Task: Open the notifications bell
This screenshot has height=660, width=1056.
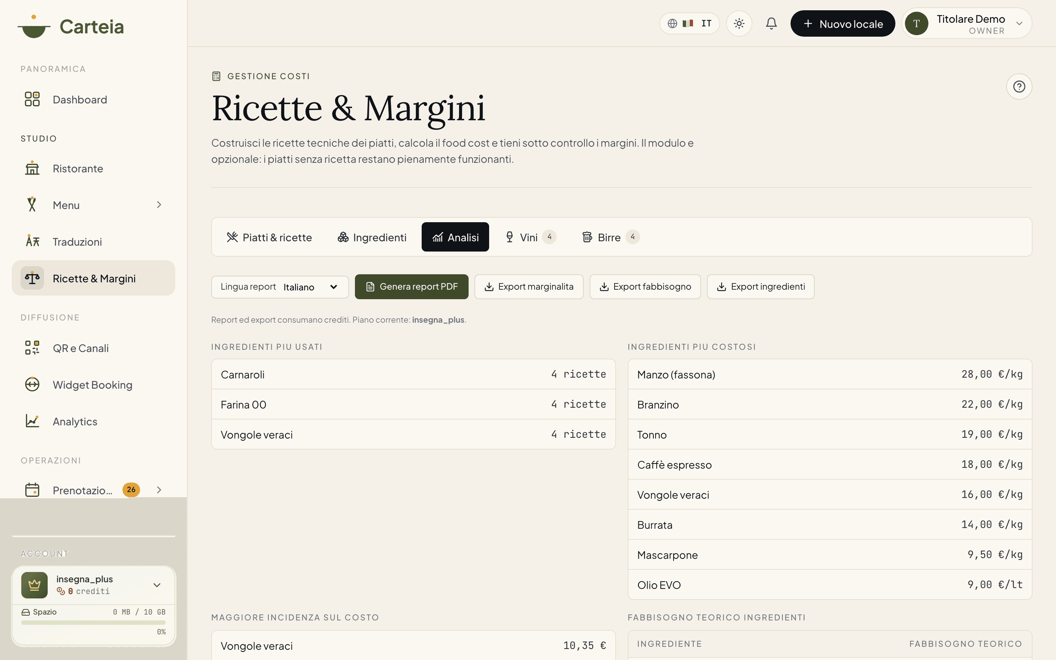Action: [x=771, y=23]
